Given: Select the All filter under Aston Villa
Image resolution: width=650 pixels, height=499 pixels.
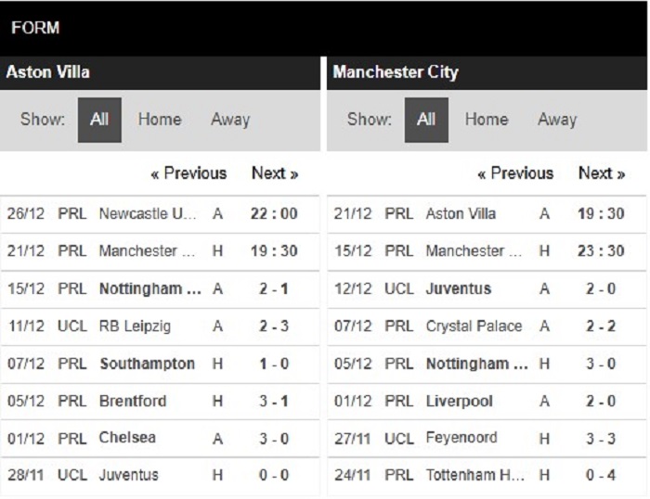Looking at the screenshot, I should 99,120.
